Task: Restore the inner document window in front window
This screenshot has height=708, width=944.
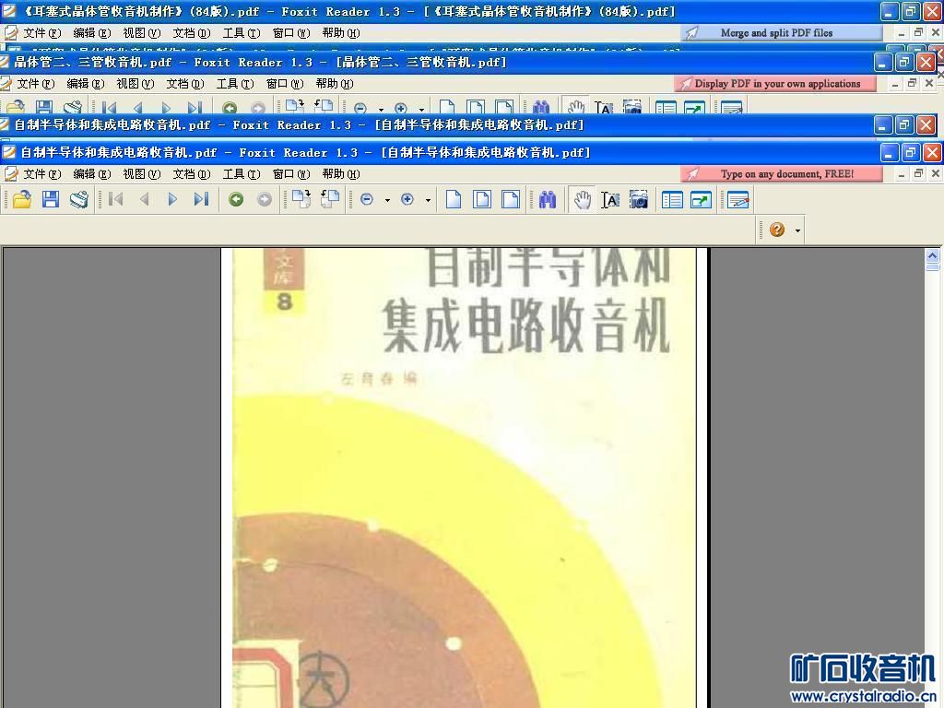Action: [x=918, y=174]
